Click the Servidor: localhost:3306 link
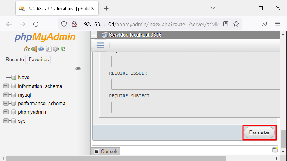This screenshot has width=287, height=161. (x=135, y=35)
